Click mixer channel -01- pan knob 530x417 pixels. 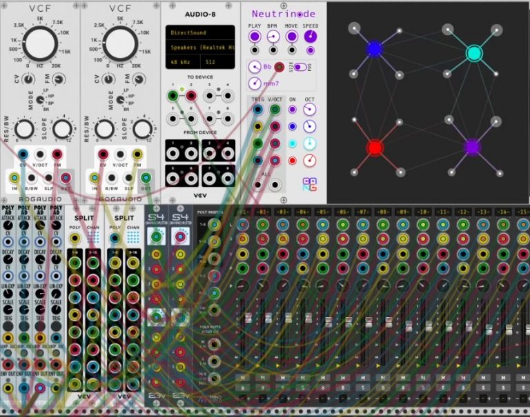242,286
